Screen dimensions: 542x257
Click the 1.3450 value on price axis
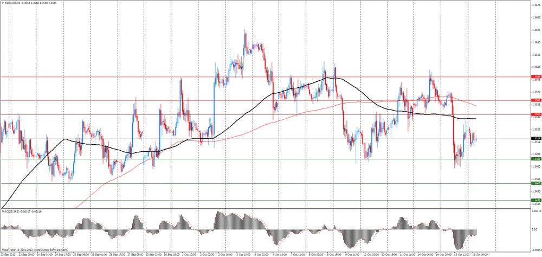point(536,191)
